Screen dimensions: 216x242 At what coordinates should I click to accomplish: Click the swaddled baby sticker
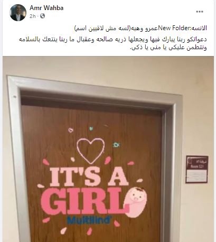coord(135,202)
